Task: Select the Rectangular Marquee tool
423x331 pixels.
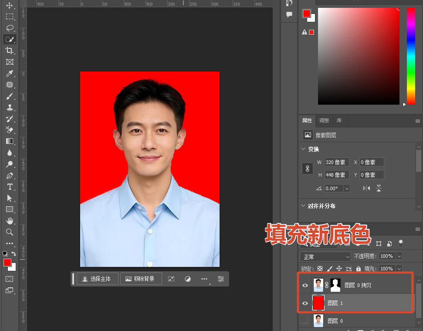Action: pyautogui.click(x=10, y=17)
